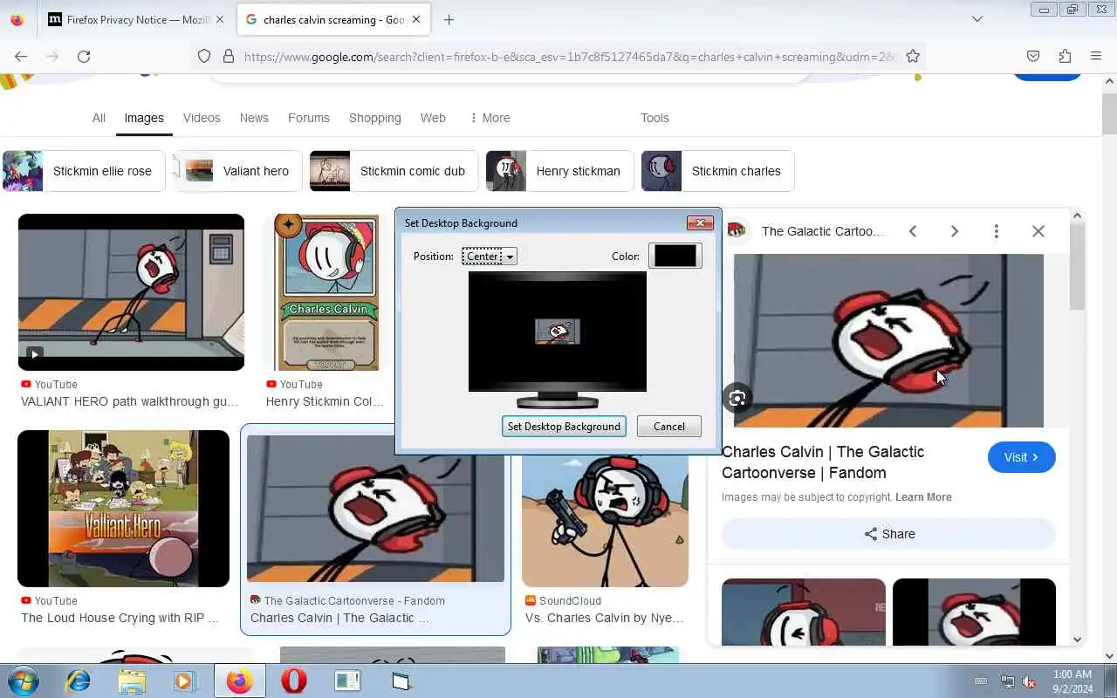Open the Extensions puzzle icon
The height and width of the screenshot is (698, 1117).
pos(1065,56)
